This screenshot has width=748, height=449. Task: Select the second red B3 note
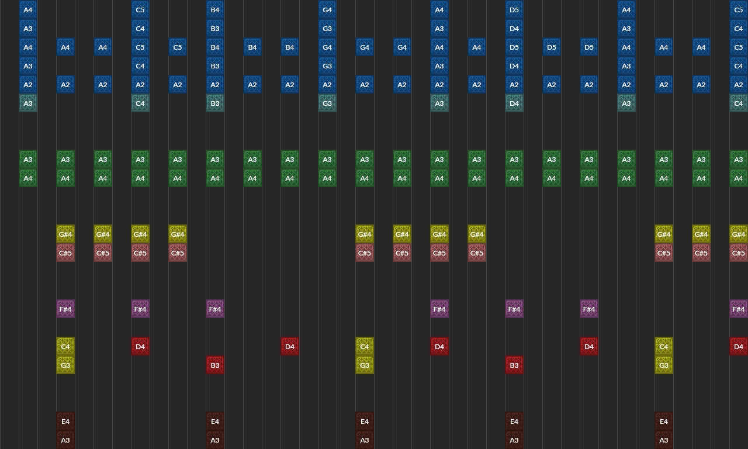click(514, 365)
